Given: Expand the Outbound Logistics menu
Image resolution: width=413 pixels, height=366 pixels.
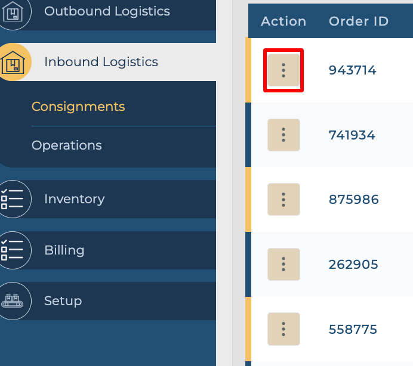Looking at the screenshot, I should 107,11.
